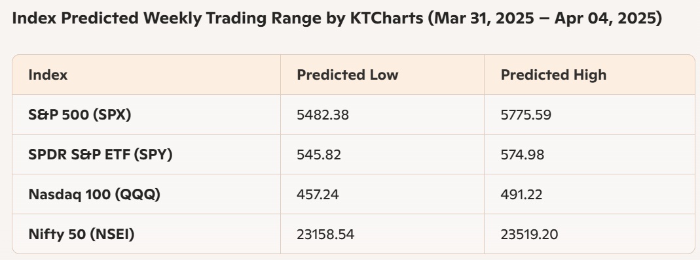The width and height of the screenshot is (700, 260).
Task: Select the Nifty 50 (NSEI) row label
Action: 81,234
